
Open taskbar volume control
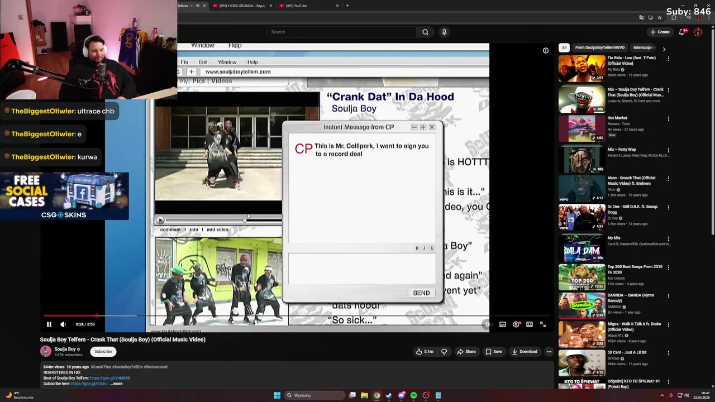pos(687,395)
